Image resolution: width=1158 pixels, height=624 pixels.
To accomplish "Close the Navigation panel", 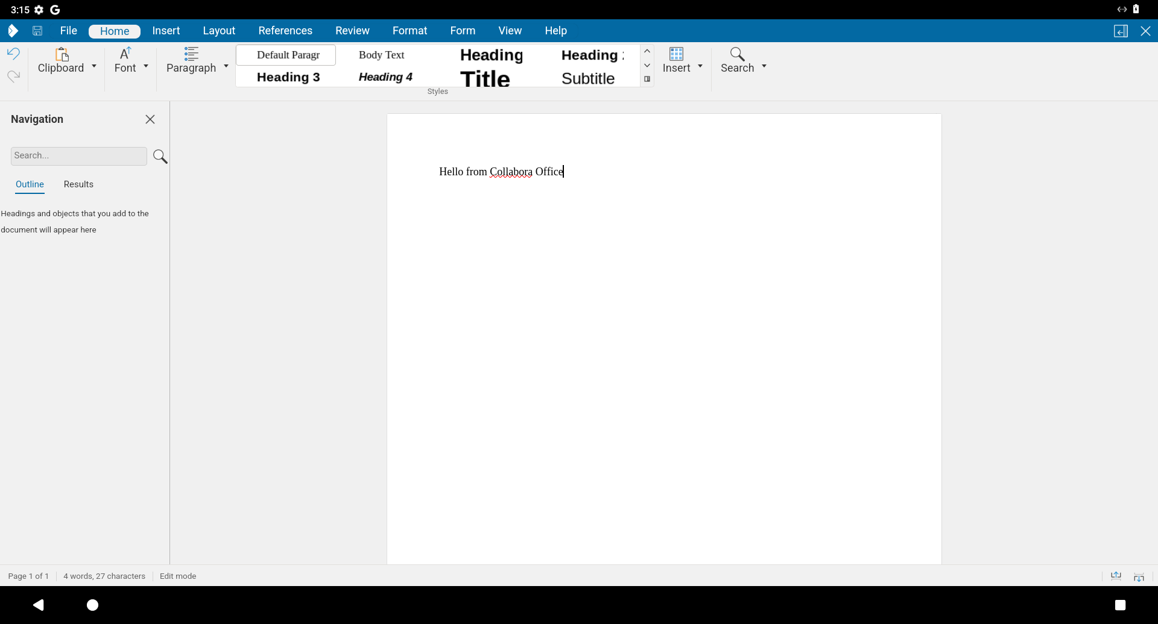I will coord(150,119).
